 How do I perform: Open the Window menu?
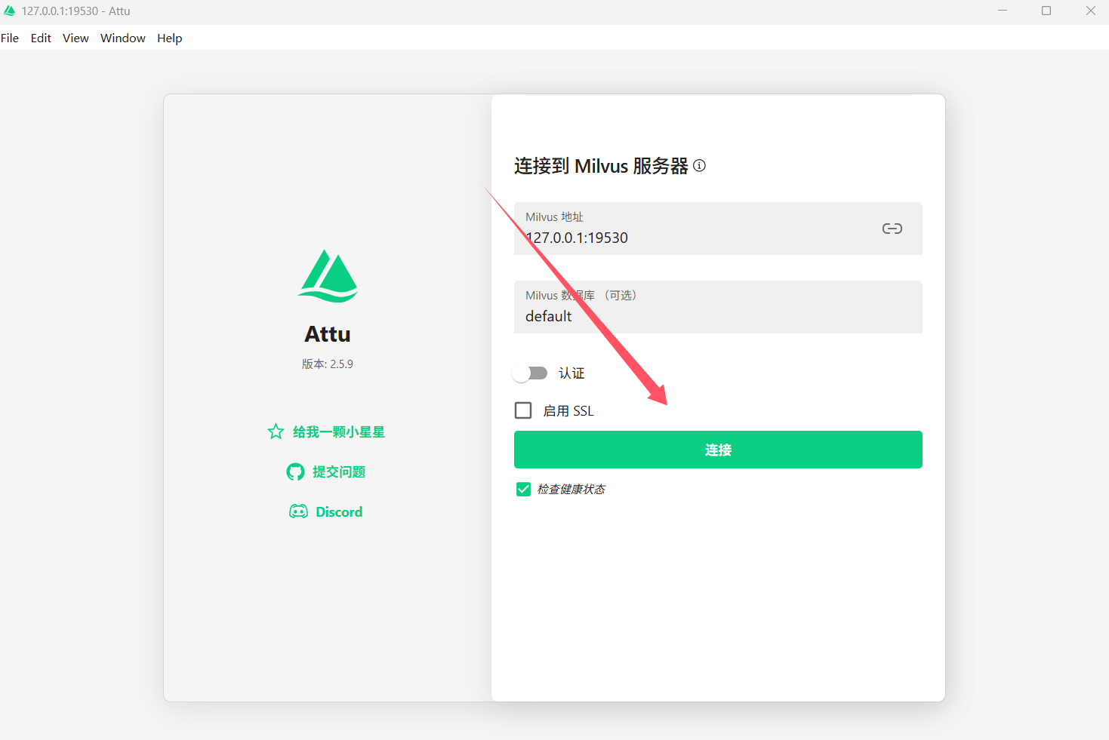[123, 38]
